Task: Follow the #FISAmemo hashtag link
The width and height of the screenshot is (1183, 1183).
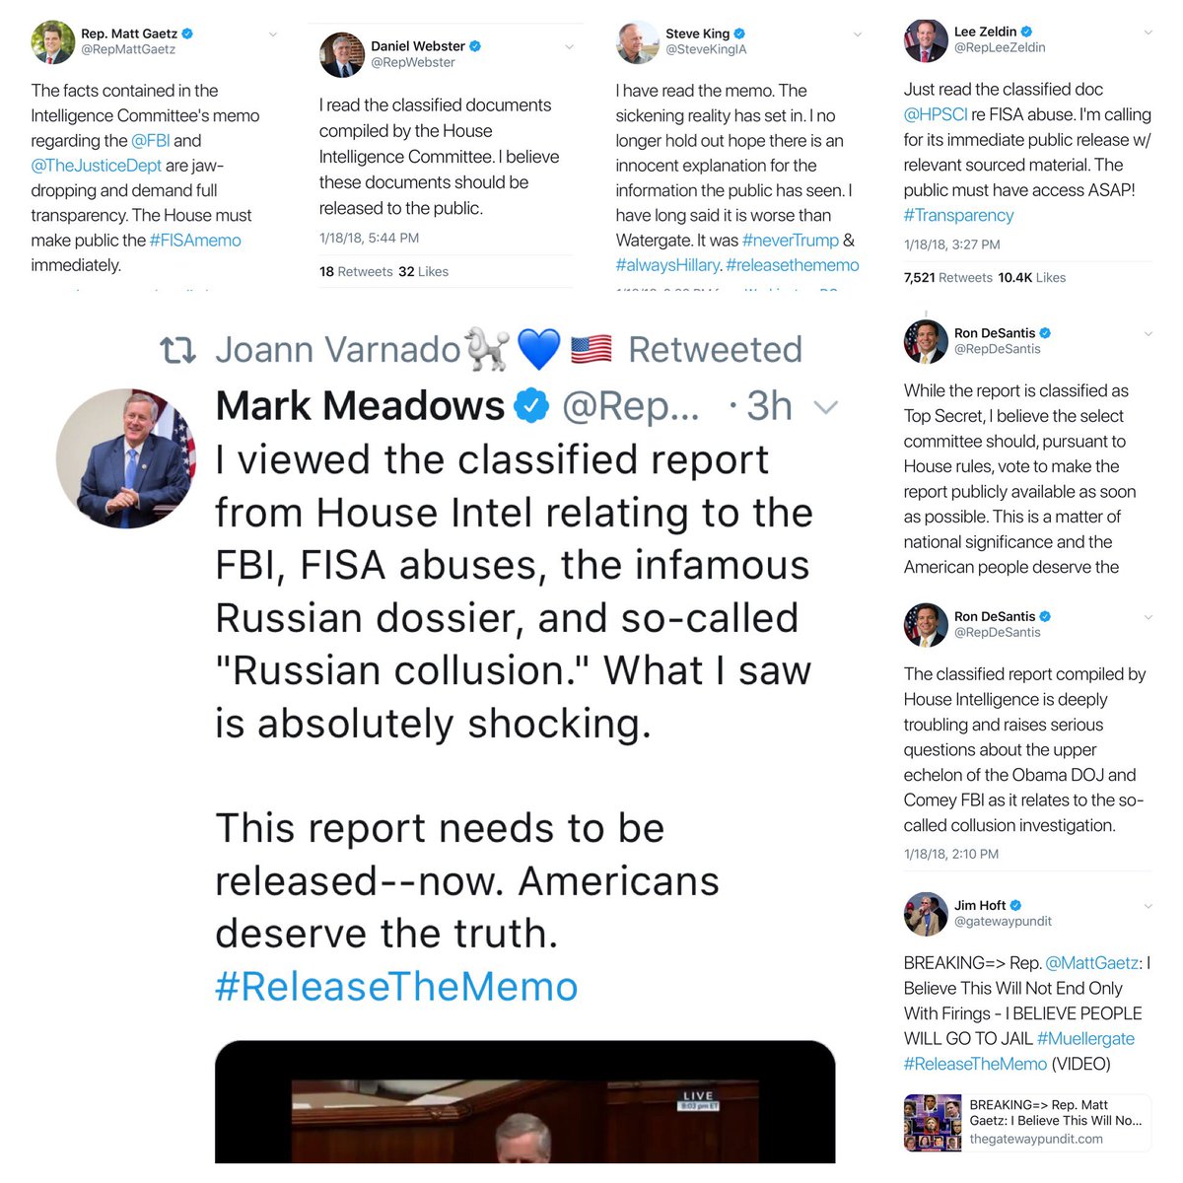Action: click(x=195, y=241)
